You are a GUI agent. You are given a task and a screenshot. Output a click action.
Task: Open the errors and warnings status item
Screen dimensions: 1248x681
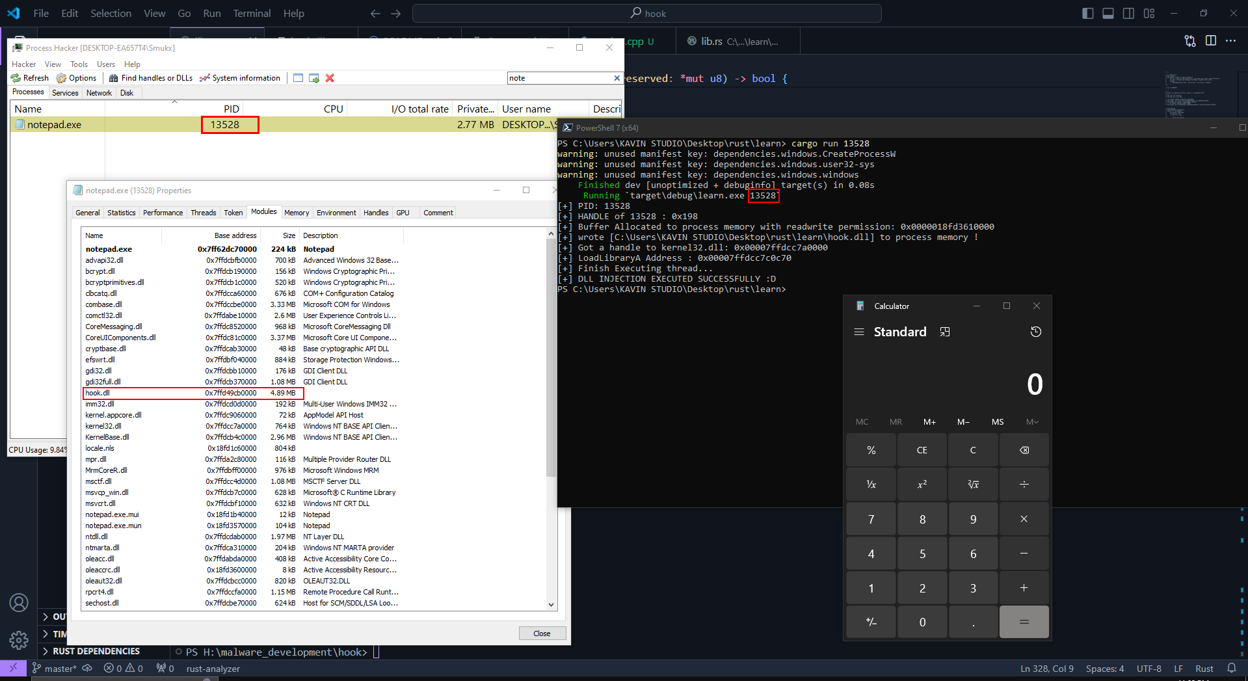click(124, 669)
